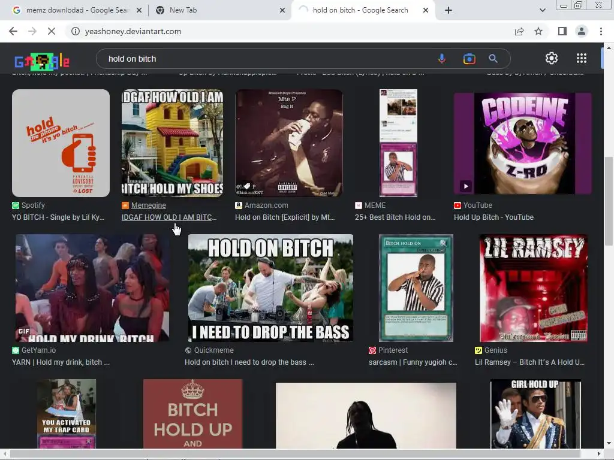614x460 pixels.
Task: Close the 'New Tab' tab
Action: click(x=282, y=10)
